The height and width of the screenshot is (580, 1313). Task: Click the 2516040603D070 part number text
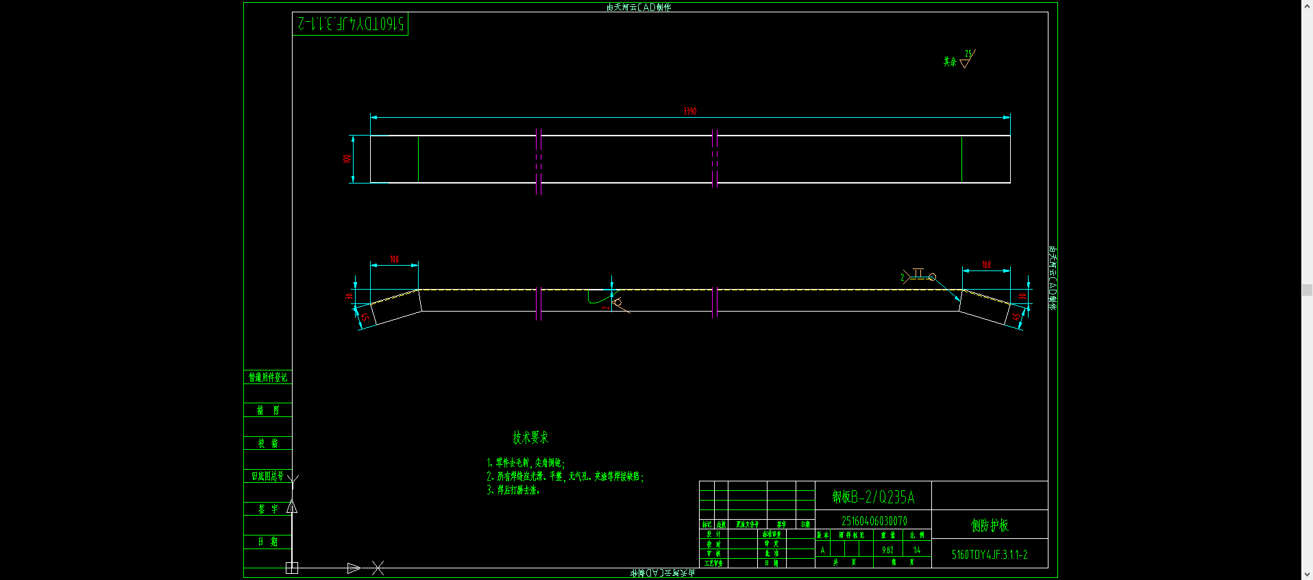[874, 521]
